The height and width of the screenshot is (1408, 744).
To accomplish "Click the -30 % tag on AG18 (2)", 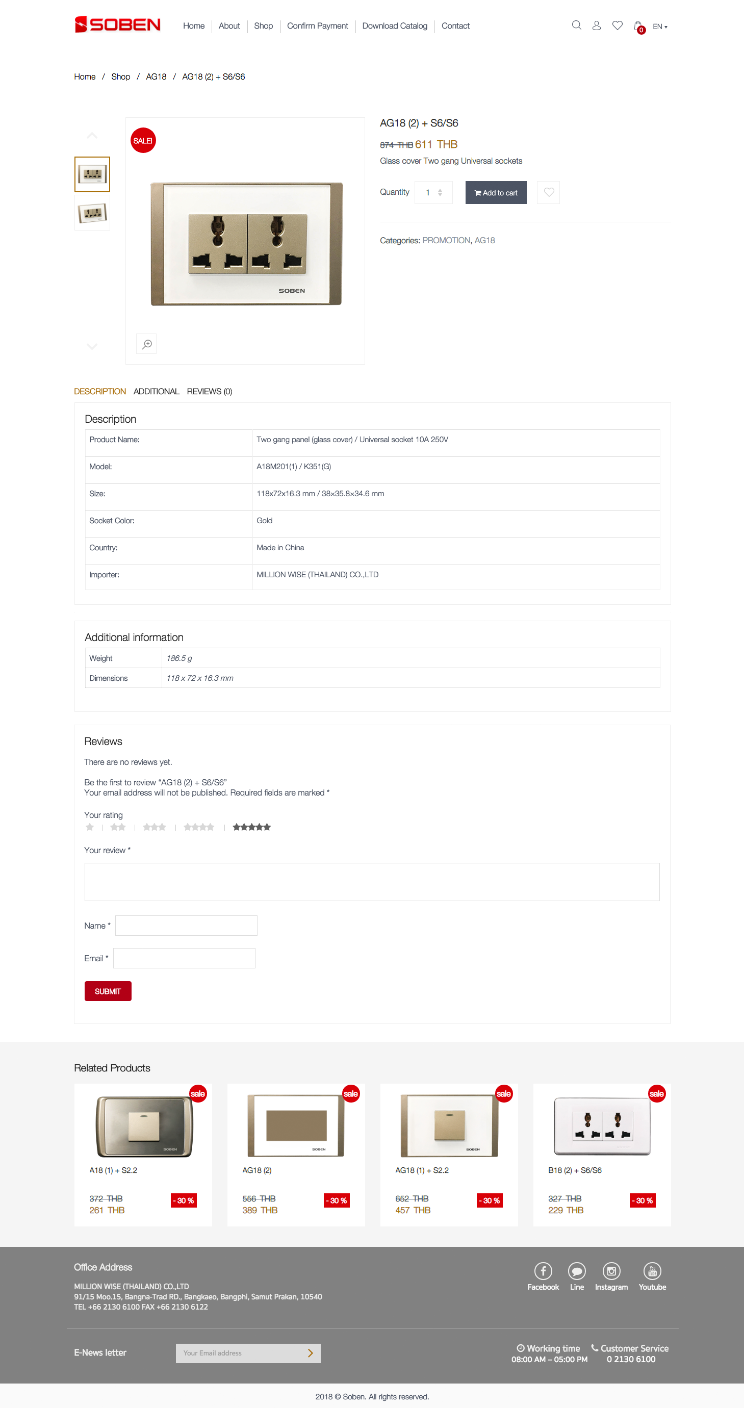I will tap(336, 1200).
